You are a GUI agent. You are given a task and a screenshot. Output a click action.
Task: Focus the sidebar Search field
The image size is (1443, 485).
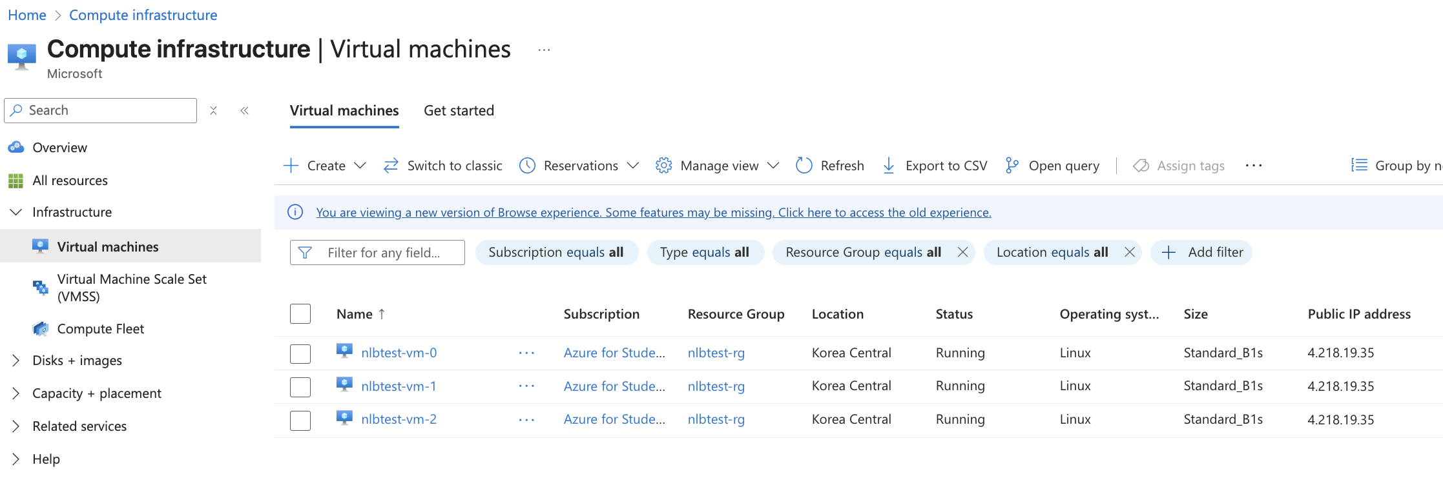click(100, 110)
